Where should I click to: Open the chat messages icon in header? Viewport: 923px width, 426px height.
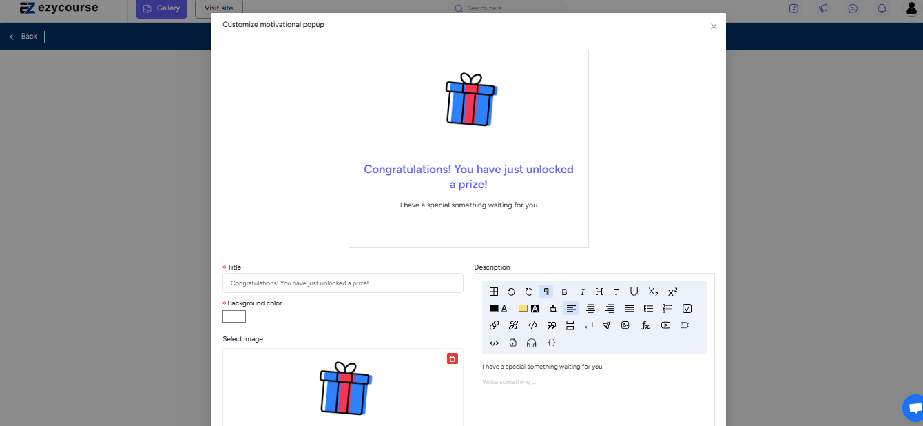pos(853,8)
